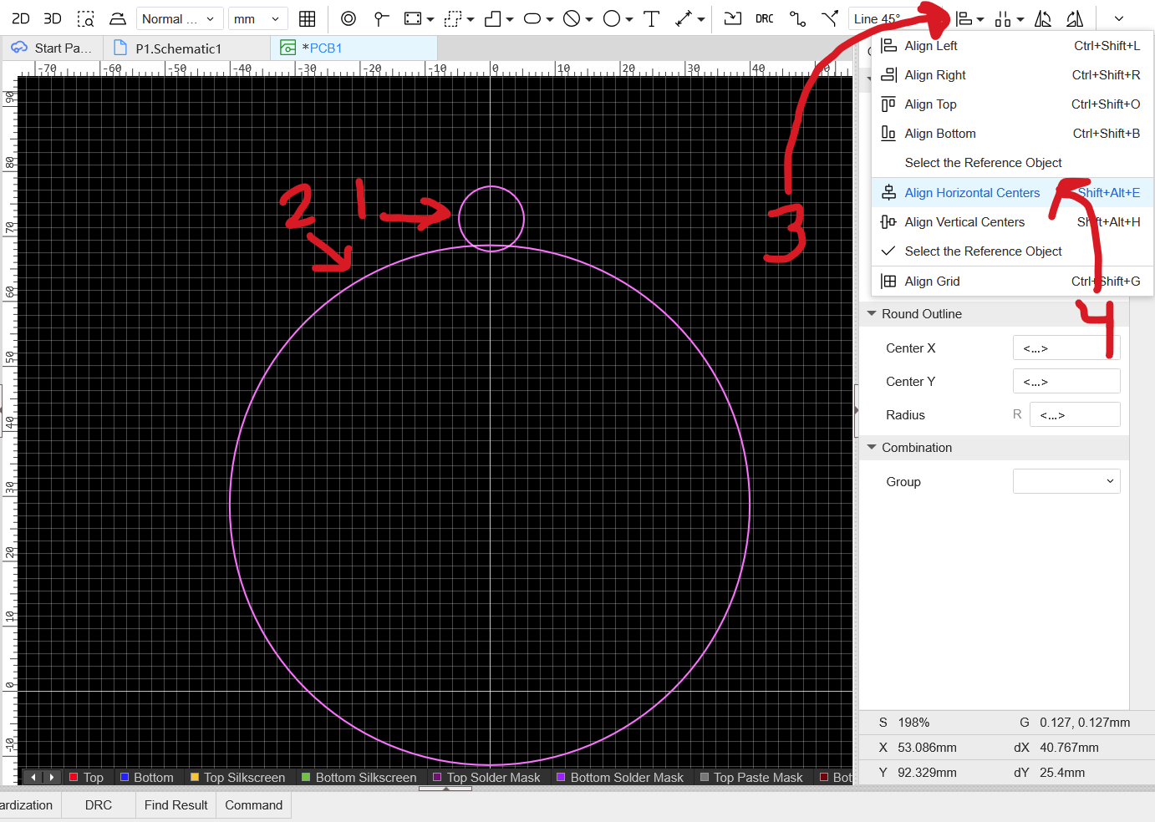Toggle the second Select the Reference Object option
Image resolution: width=1155 pixels, height=822 pixels.
[x=983, y=251]
